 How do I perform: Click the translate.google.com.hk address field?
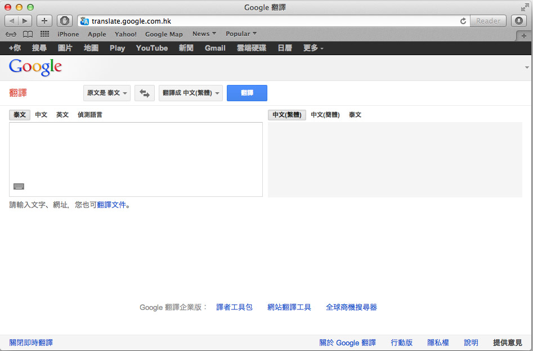[x=274, y=21]
